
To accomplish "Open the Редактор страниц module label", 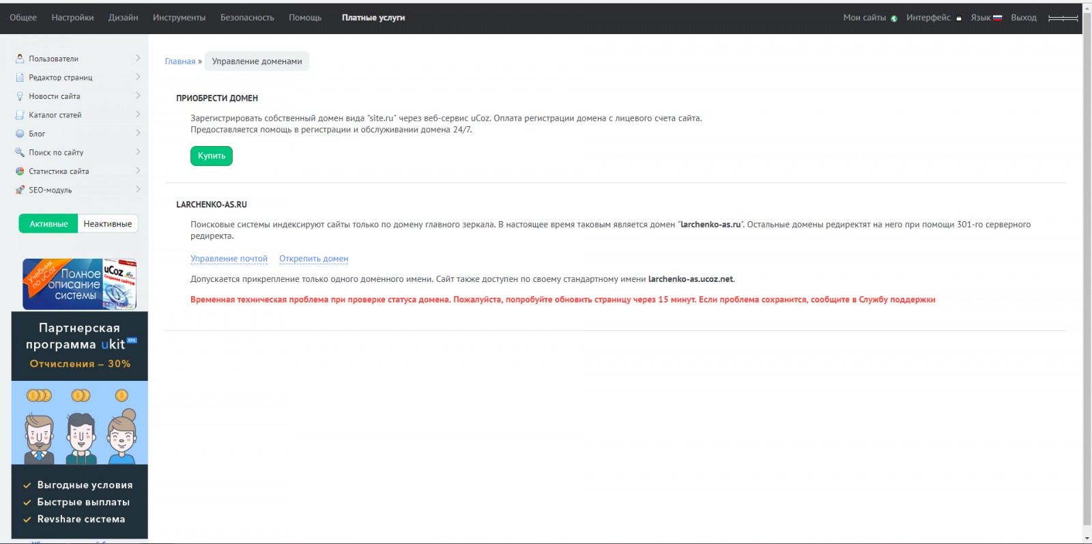I will (61, 78).
